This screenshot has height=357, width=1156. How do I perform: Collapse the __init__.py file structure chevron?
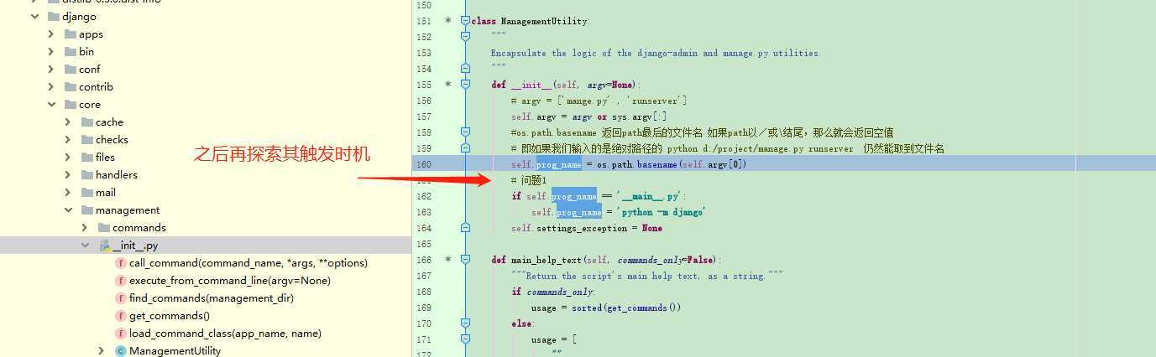pos(85,245)
